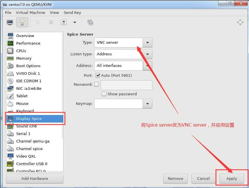Select the Display Spice entry text

29,119
